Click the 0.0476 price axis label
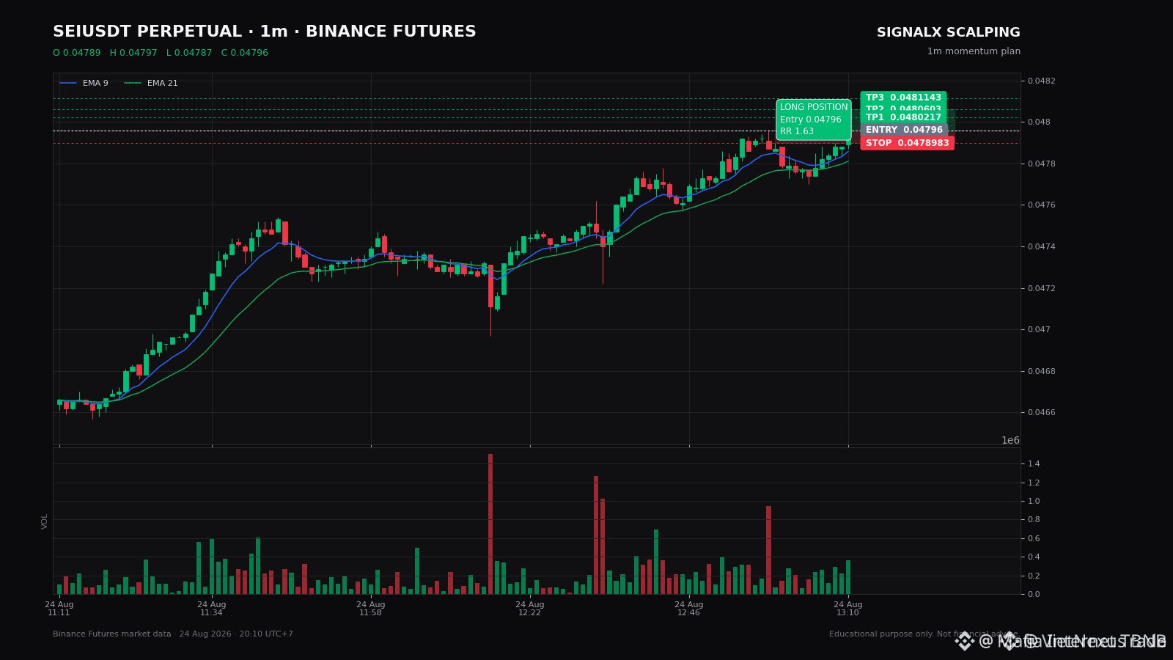 1043,205
